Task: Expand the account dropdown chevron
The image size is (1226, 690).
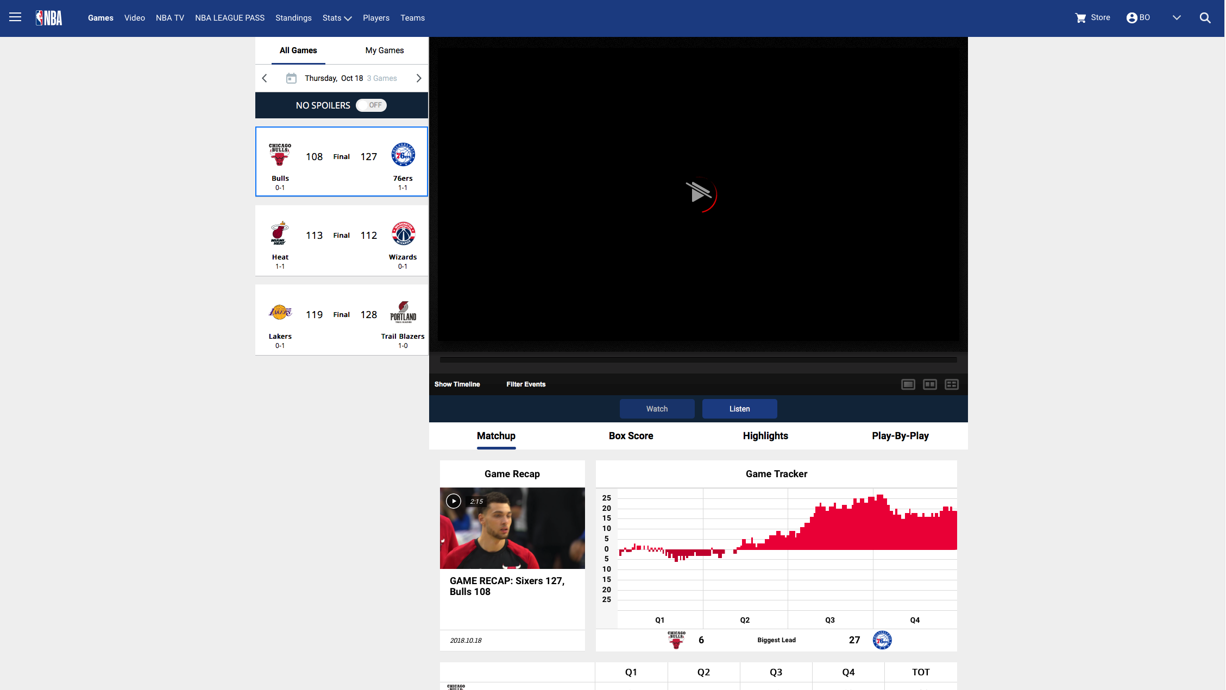Action: (1177, 18)
